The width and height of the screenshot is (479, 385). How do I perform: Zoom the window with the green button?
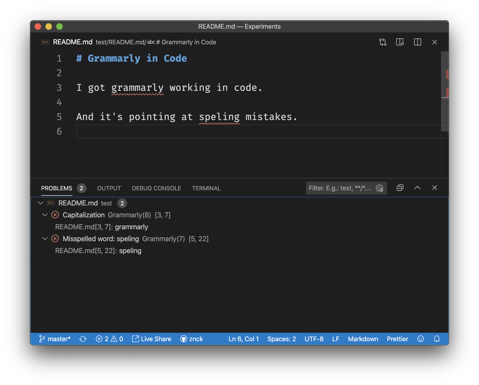click(59, 26)
